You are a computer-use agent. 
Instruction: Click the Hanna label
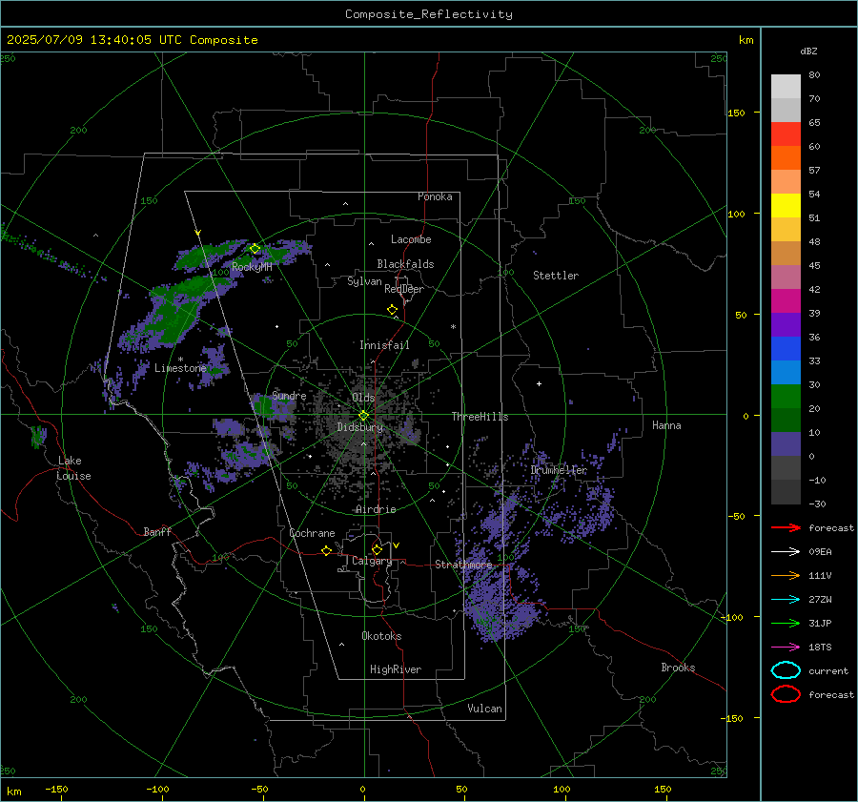click(x=666, y=425)
